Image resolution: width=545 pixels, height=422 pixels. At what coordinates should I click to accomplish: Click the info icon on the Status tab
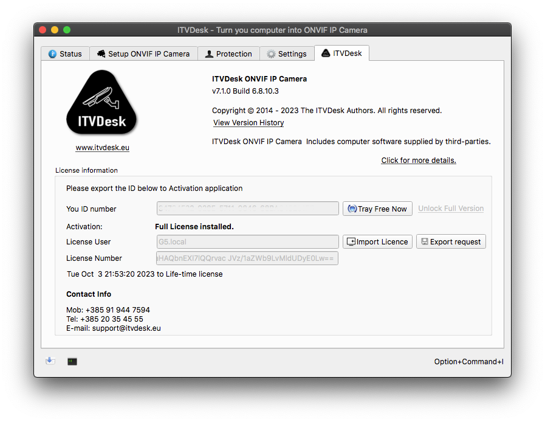click(x=52, y=54)
